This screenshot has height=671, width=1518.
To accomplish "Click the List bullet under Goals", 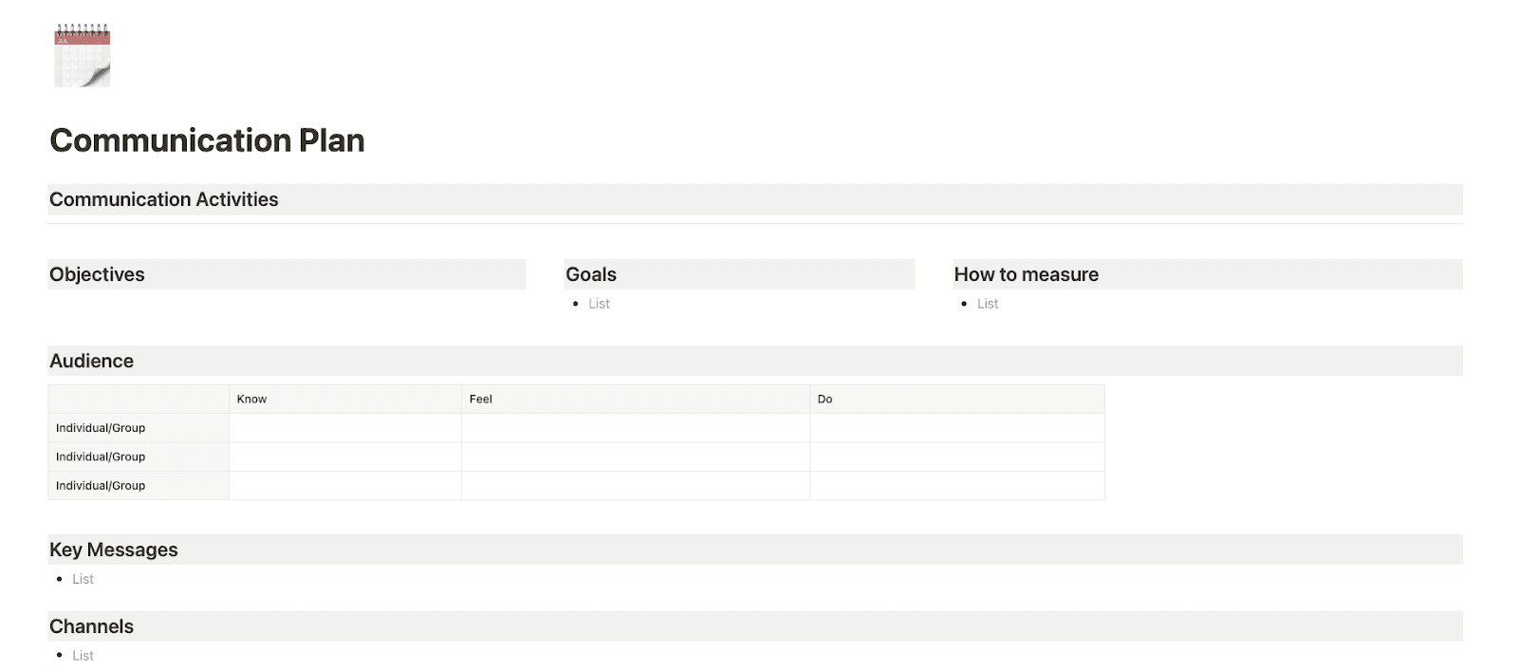I will point(599,304).
